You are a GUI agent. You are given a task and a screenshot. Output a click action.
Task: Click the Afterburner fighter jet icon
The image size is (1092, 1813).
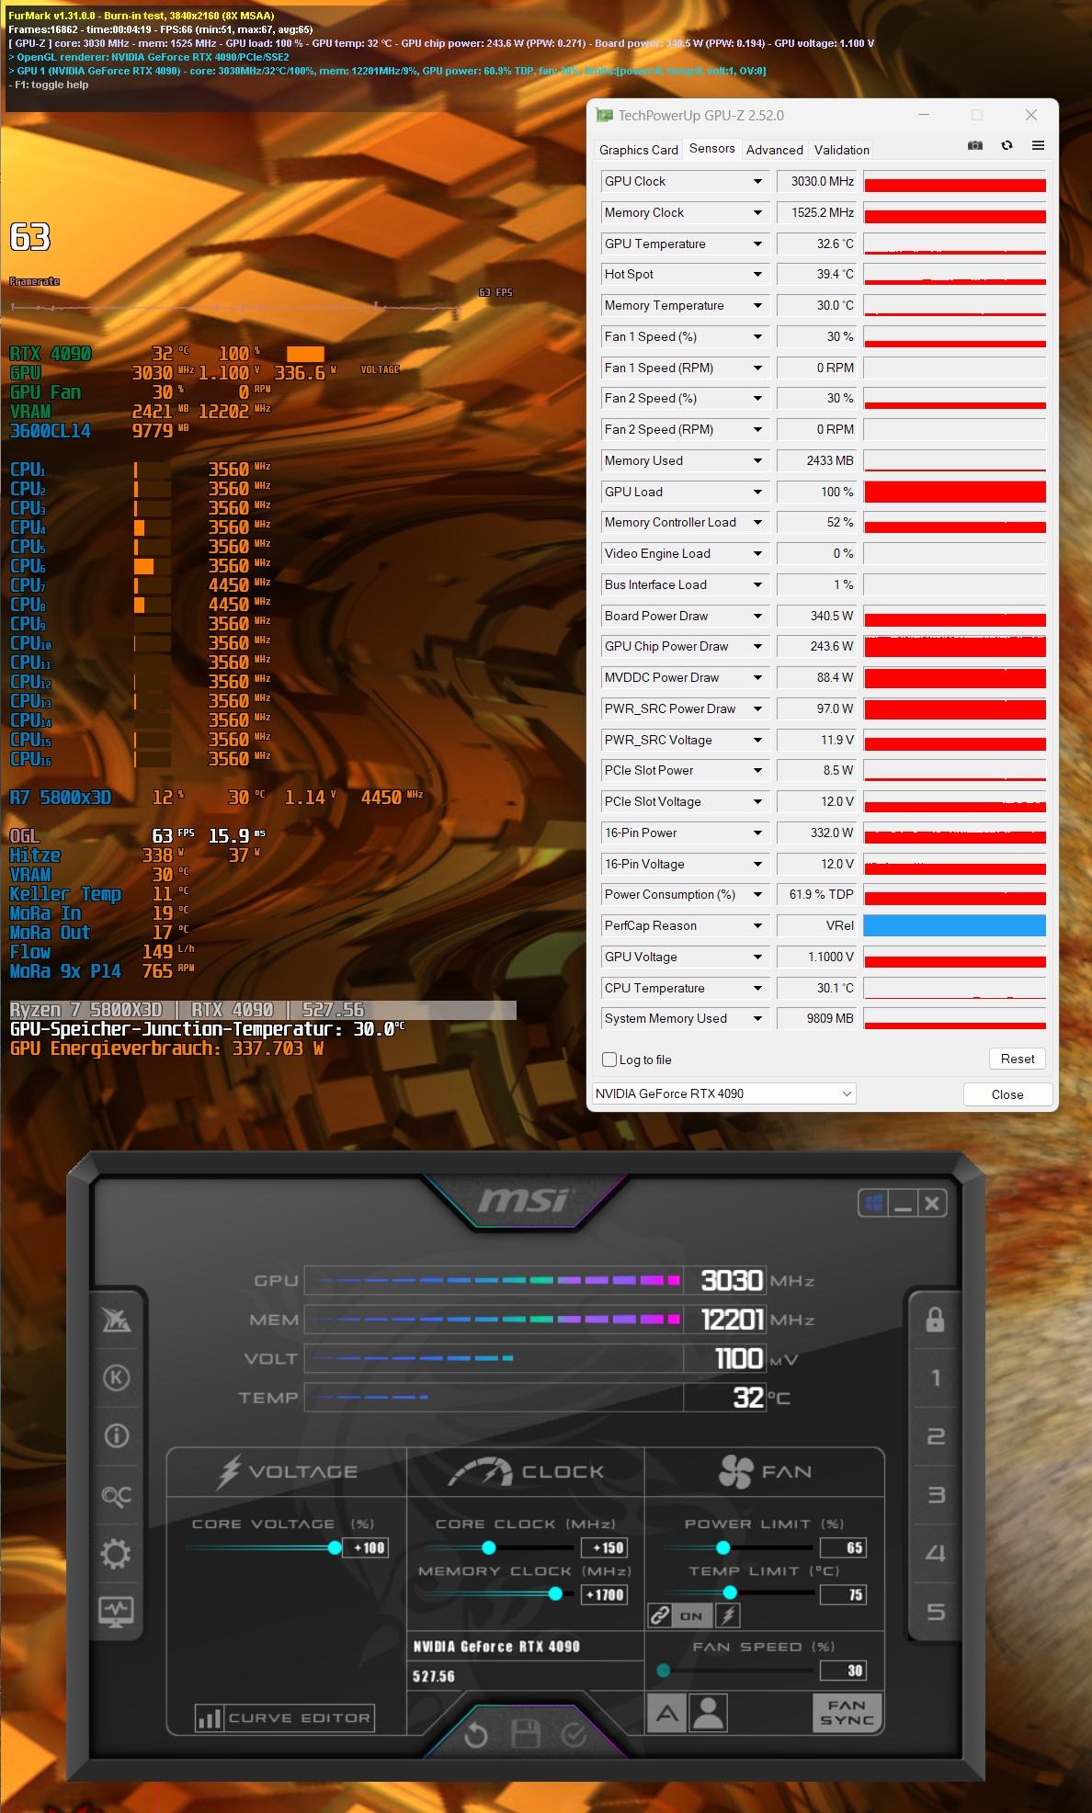point(117,1320)
